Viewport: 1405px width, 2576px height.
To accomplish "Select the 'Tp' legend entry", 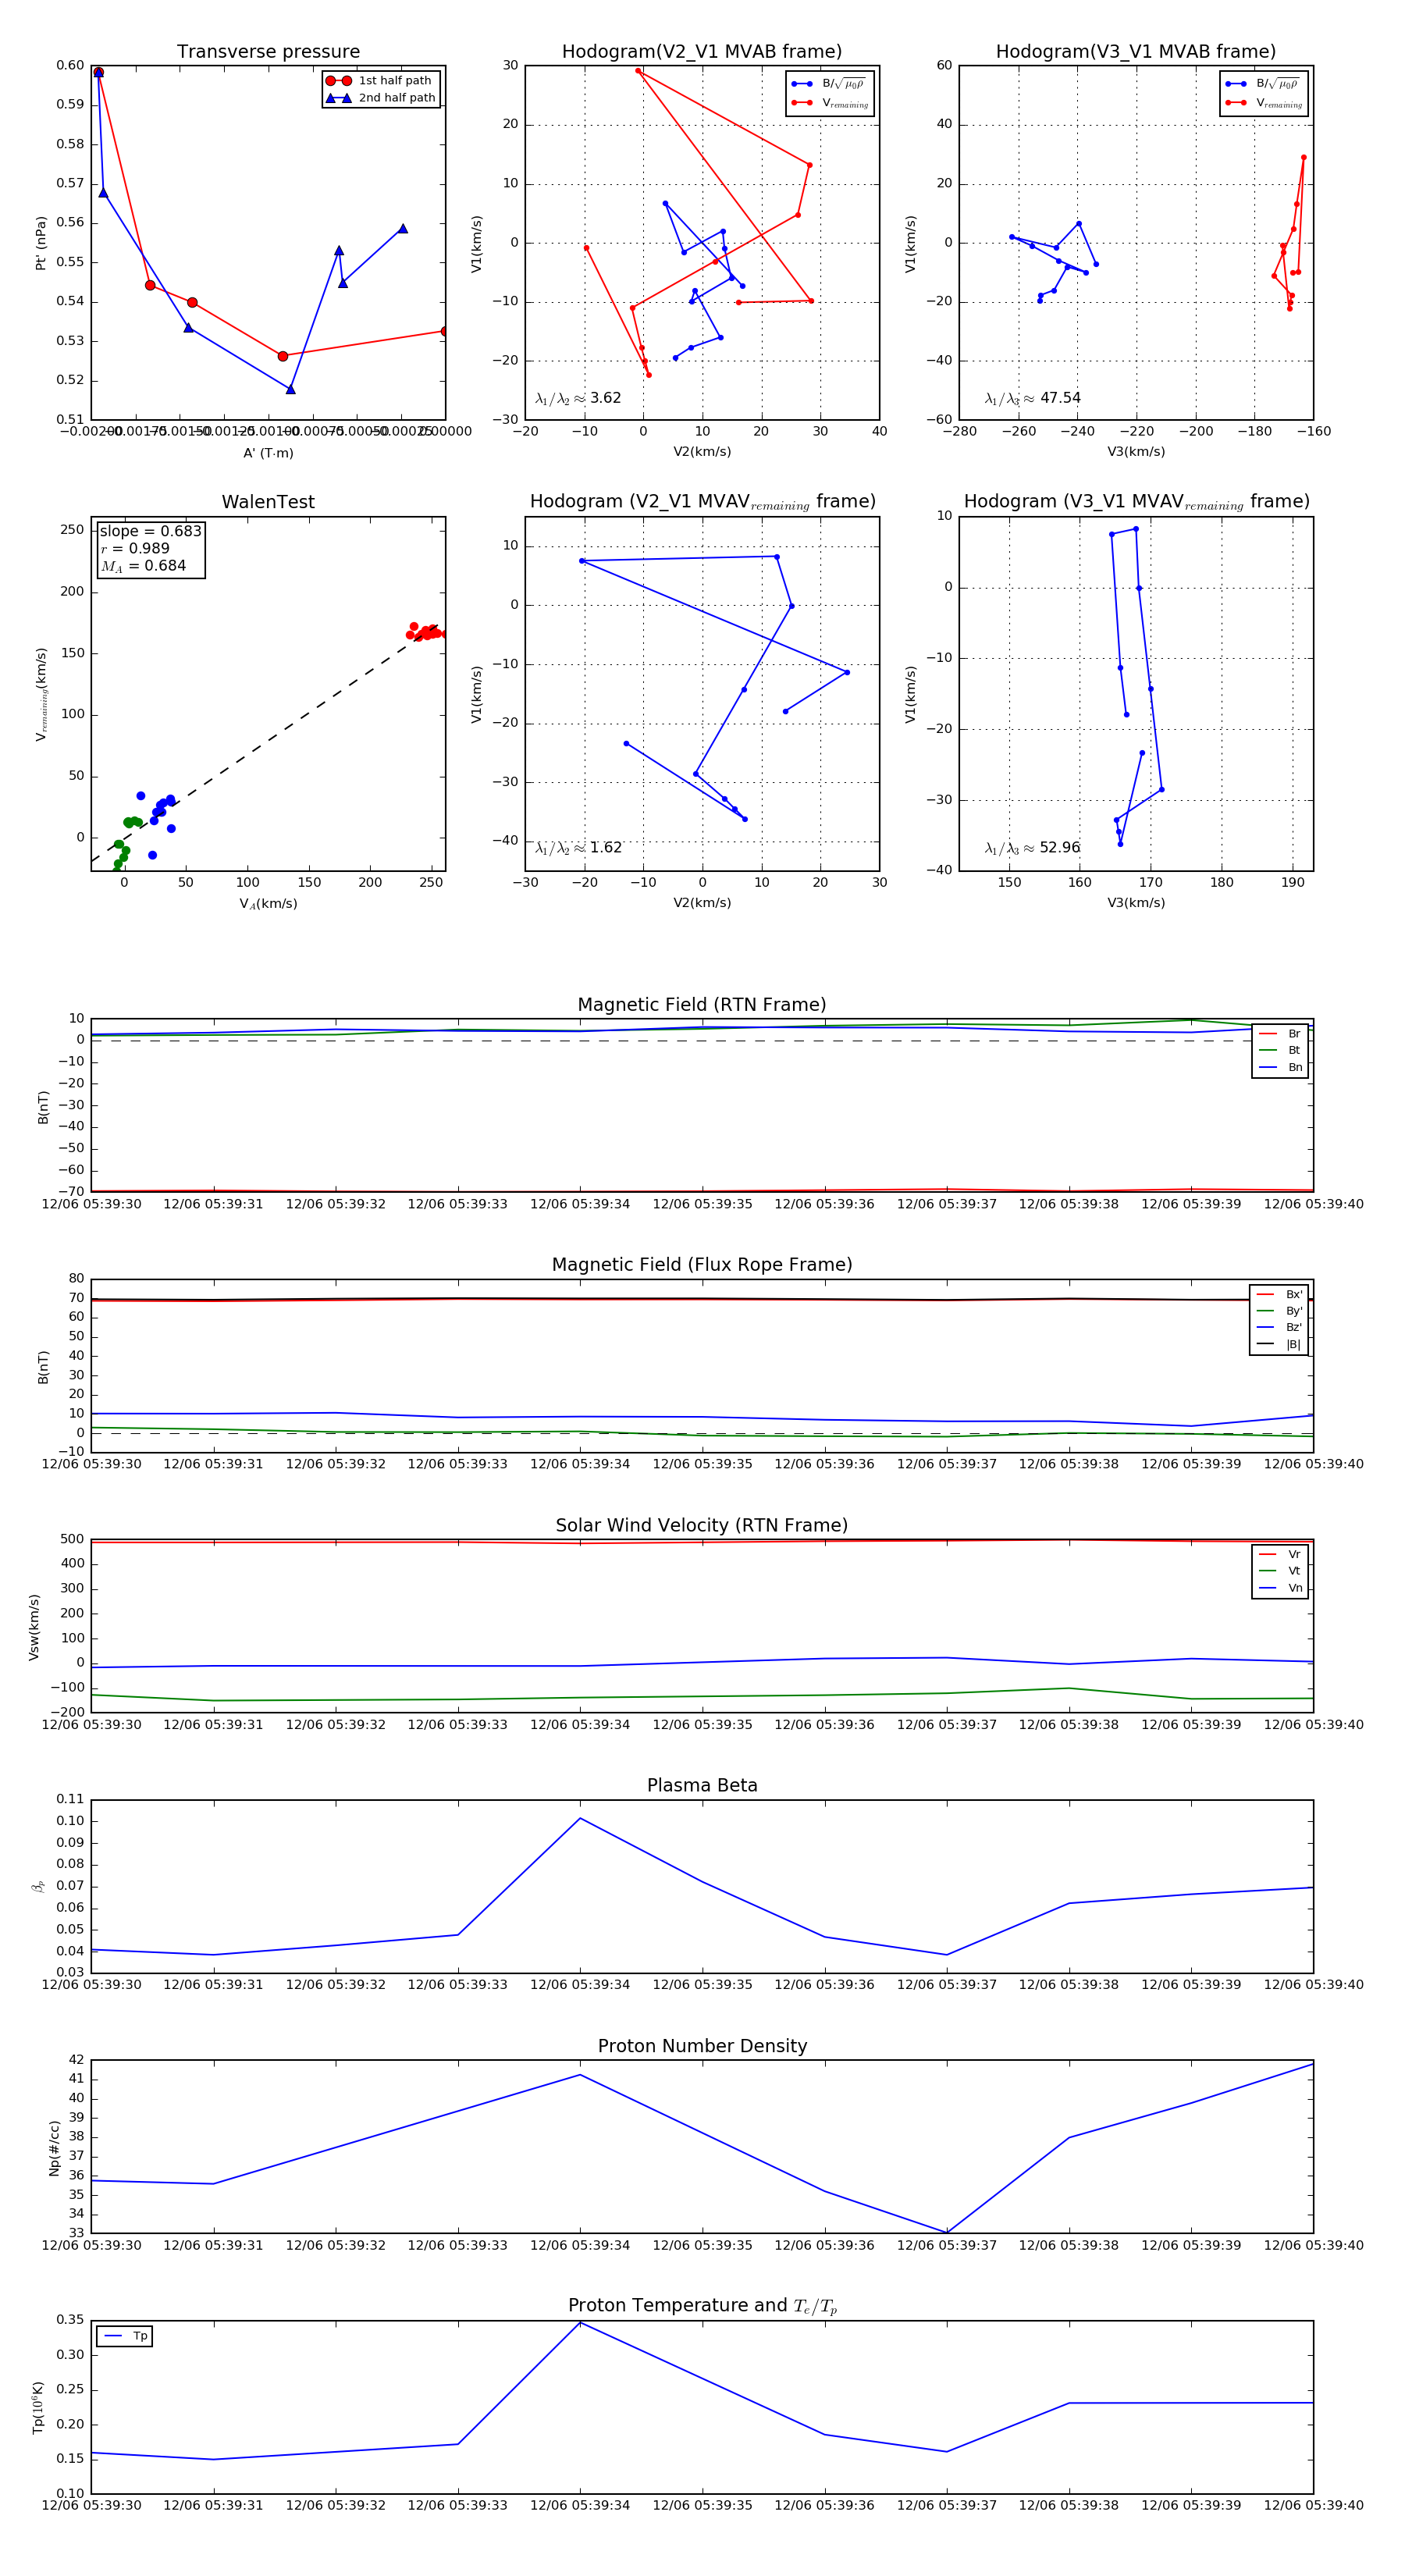I will 125,2336.
